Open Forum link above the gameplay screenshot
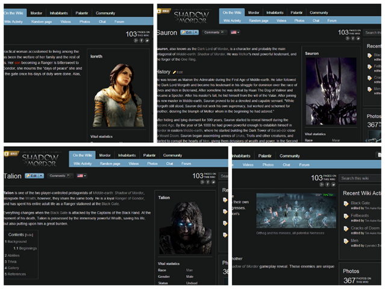 304,165
